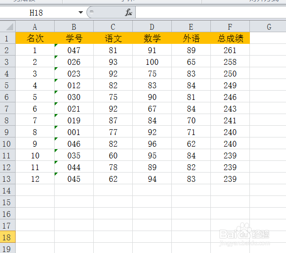Select rank cell 12 in column A

[35, 178]
